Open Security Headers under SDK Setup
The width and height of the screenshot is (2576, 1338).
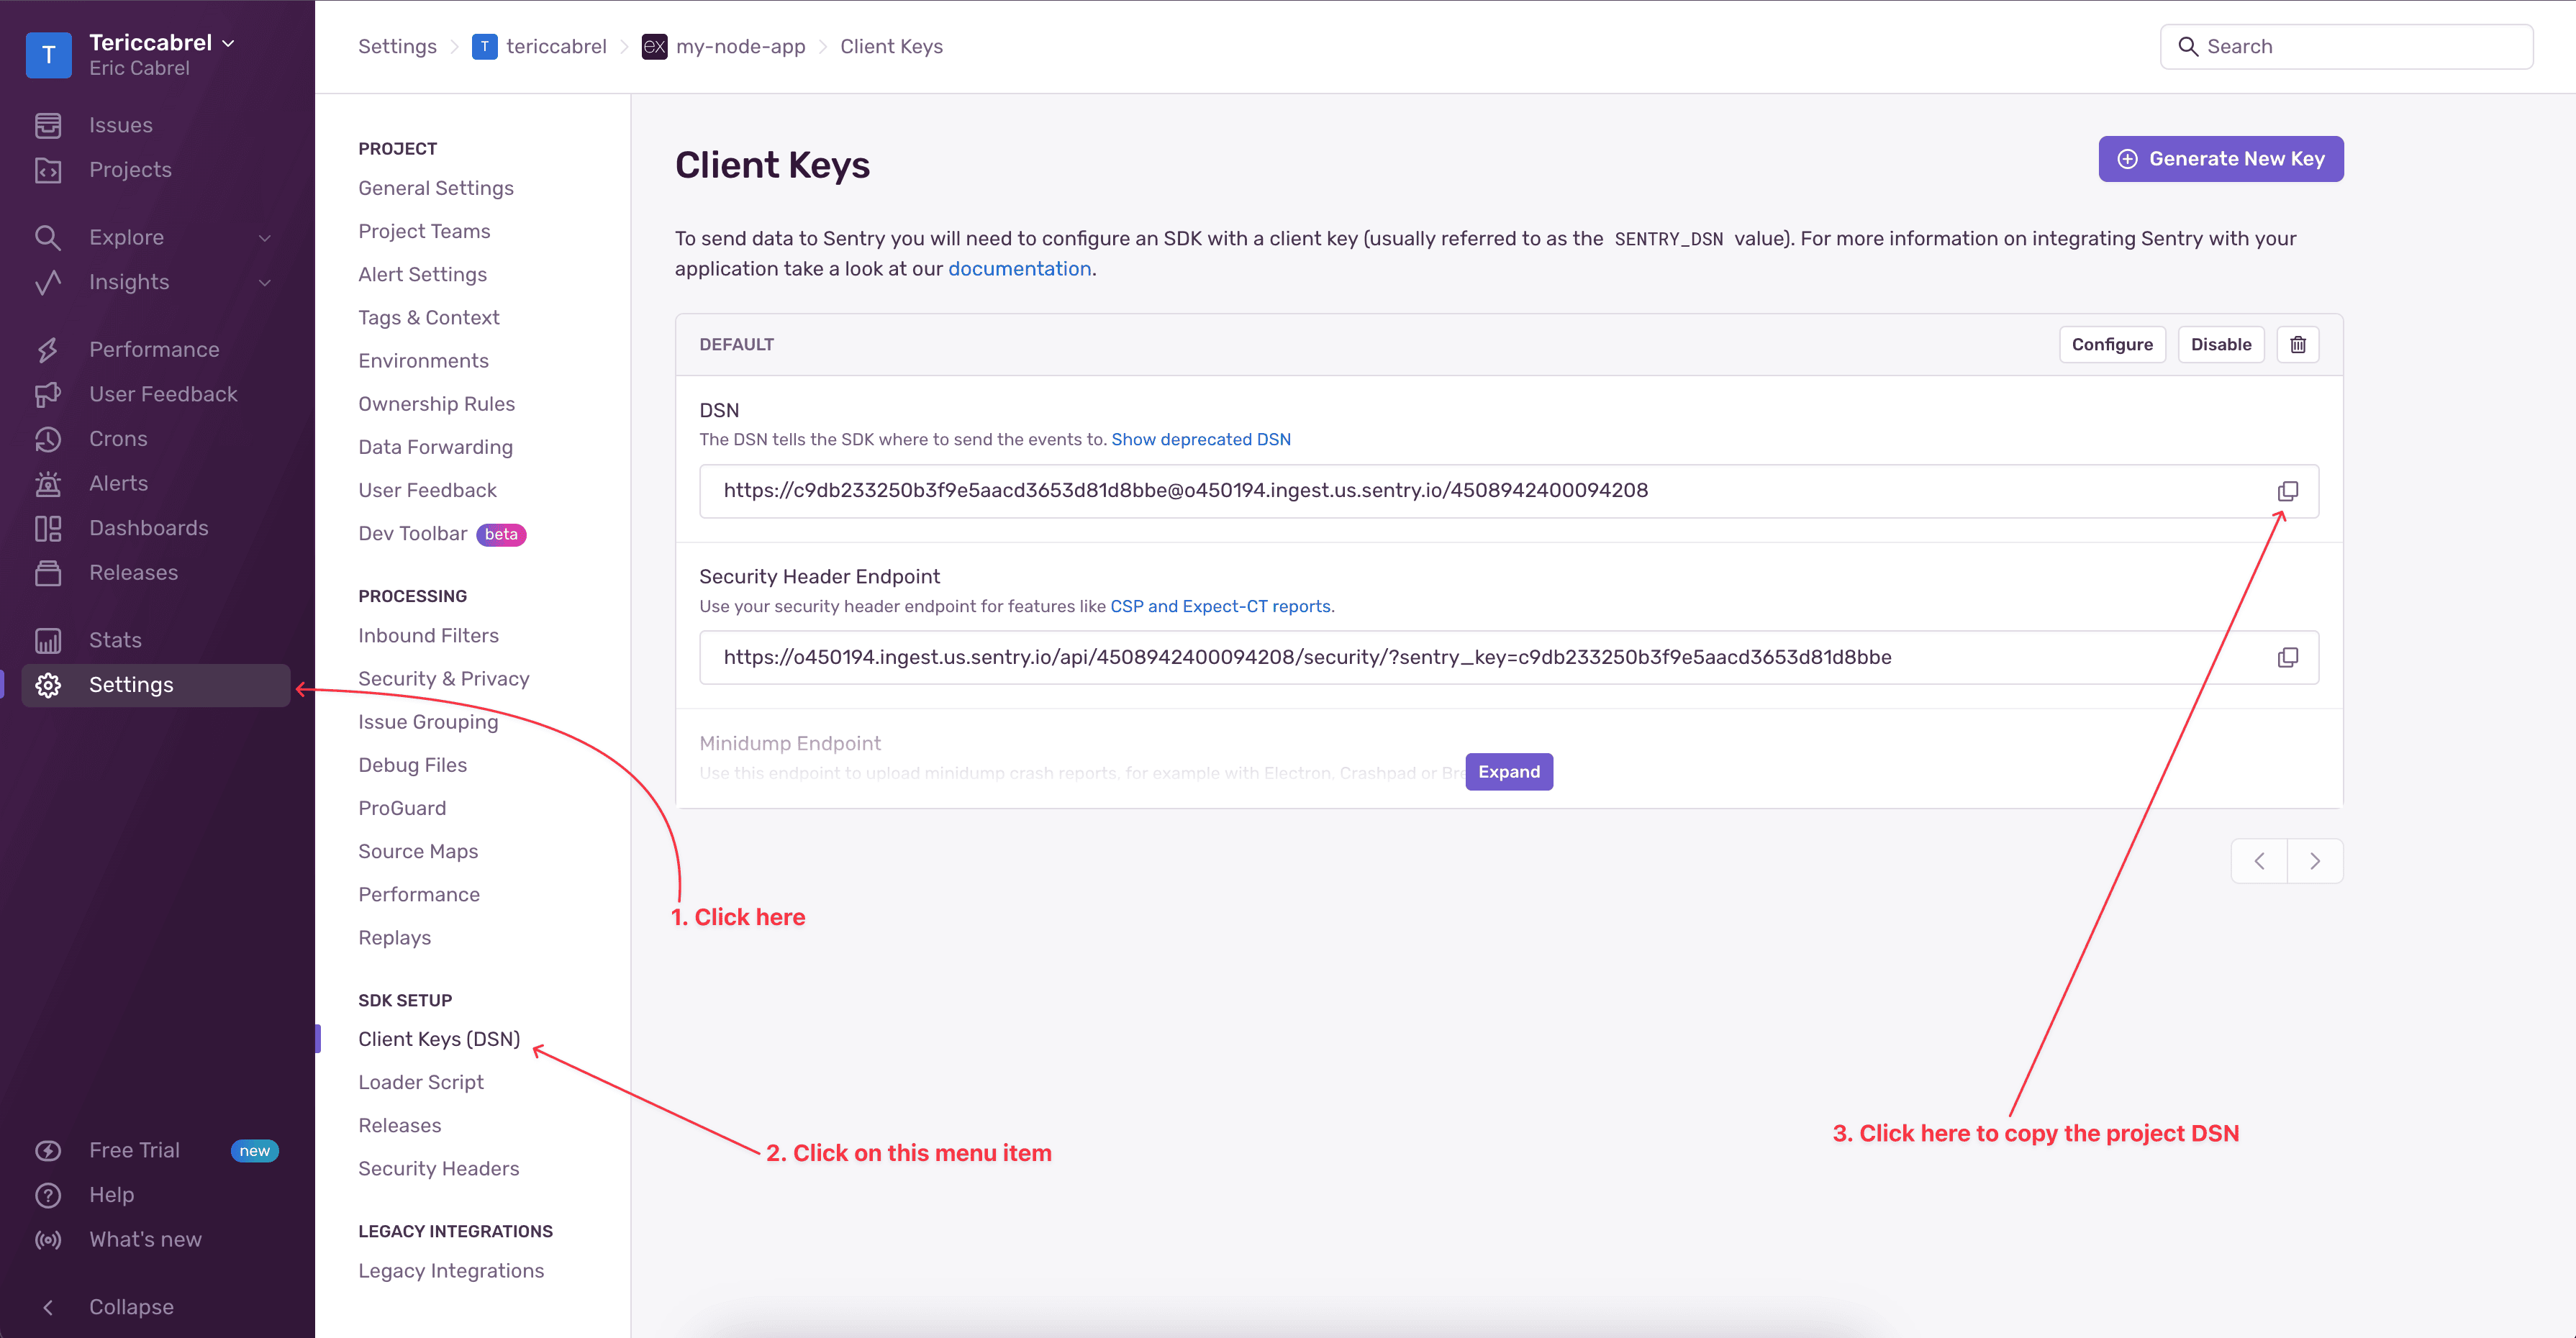pyautogui.click(x=438, y=1168)
